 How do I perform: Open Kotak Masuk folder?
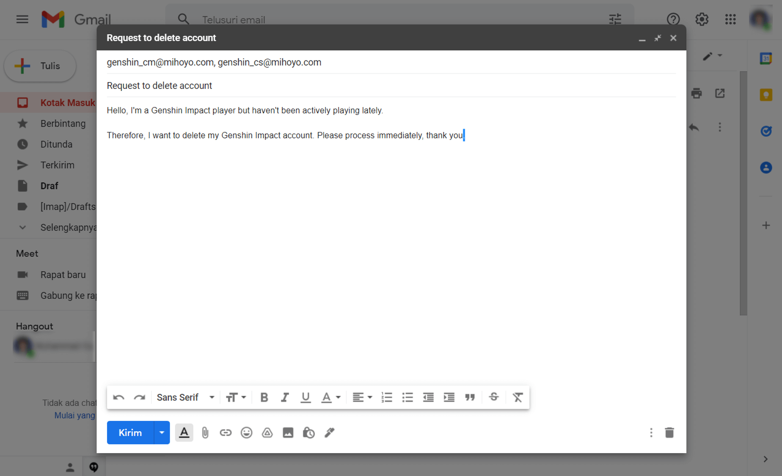(x=49, y=103)
